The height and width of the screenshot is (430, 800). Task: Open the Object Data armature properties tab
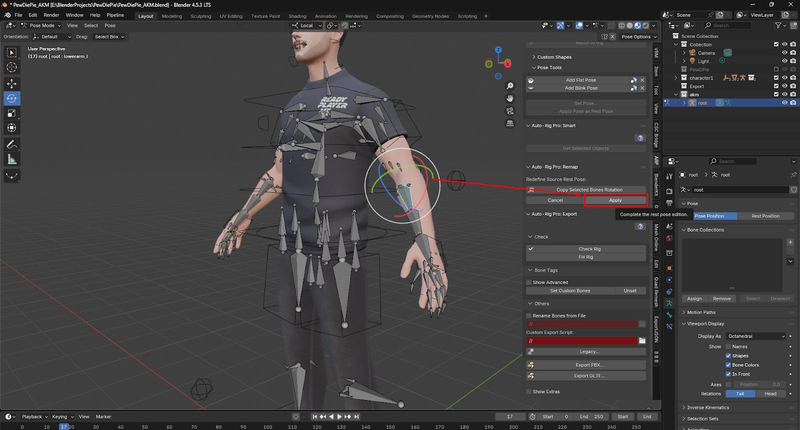(669, 303)
